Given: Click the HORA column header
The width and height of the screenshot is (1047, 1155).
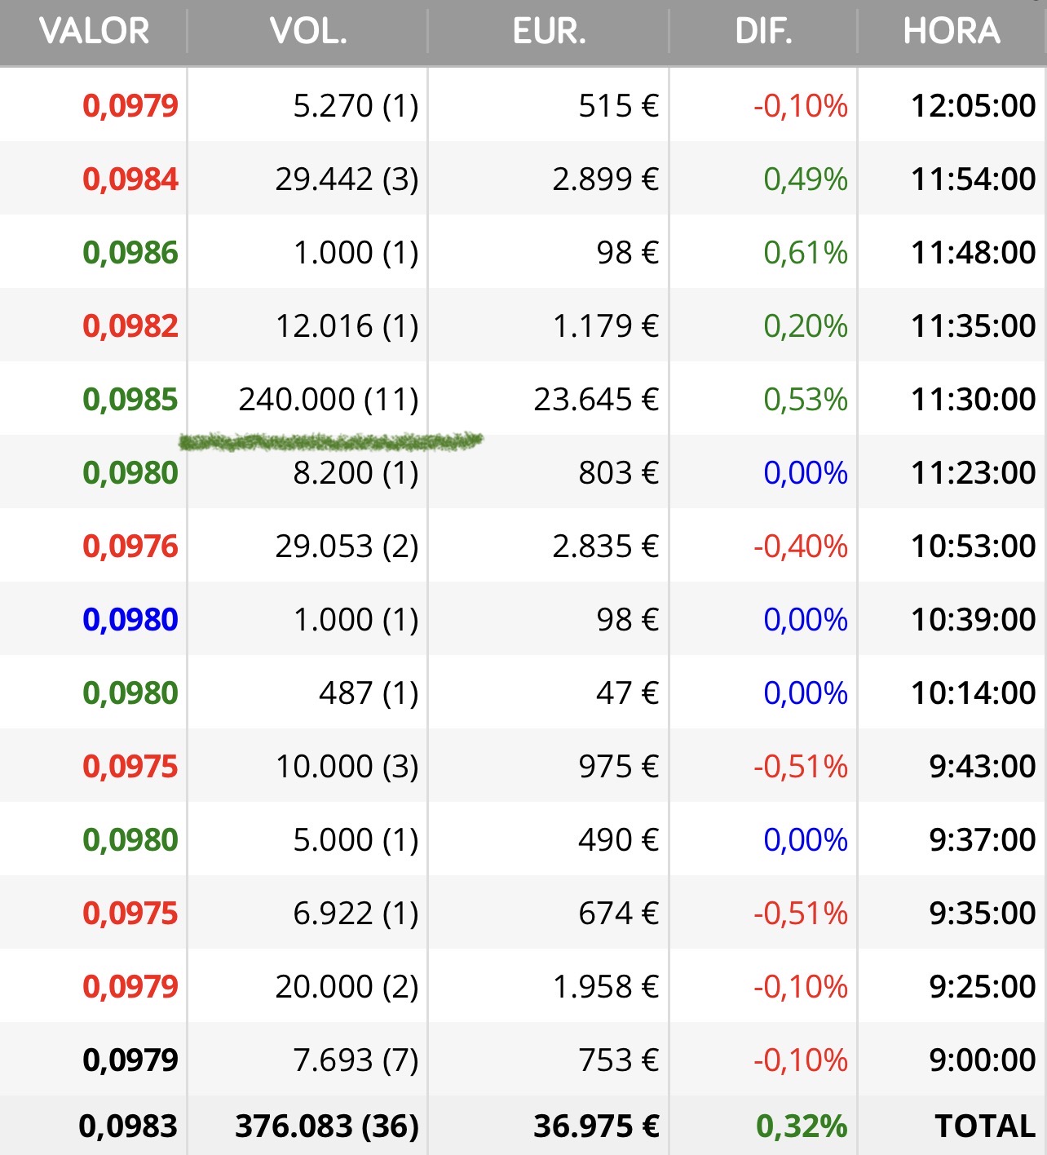Looking at the screenshot, I should tap(951, 31).
